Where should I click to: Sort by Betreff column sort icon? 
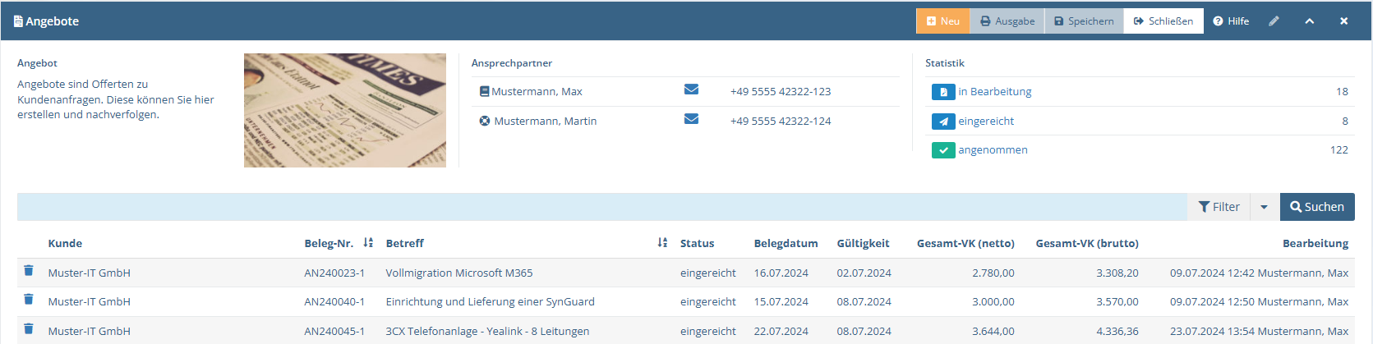pyautogui.click(x=662, y=243)
